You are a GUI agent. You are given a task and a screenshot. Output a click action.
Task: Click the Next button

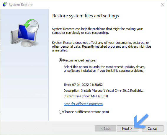pyautogui.click(x=127, y=129)
